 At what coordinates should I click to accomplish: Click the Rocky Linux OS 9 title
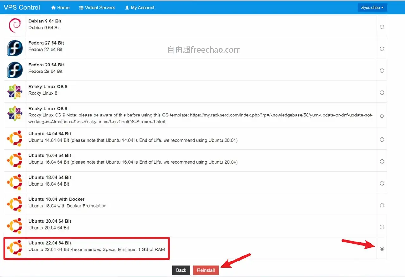point(48,108)
